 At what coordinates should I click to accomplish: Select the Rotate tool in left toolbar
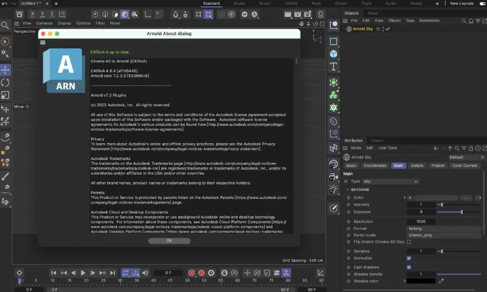(5, 83)
